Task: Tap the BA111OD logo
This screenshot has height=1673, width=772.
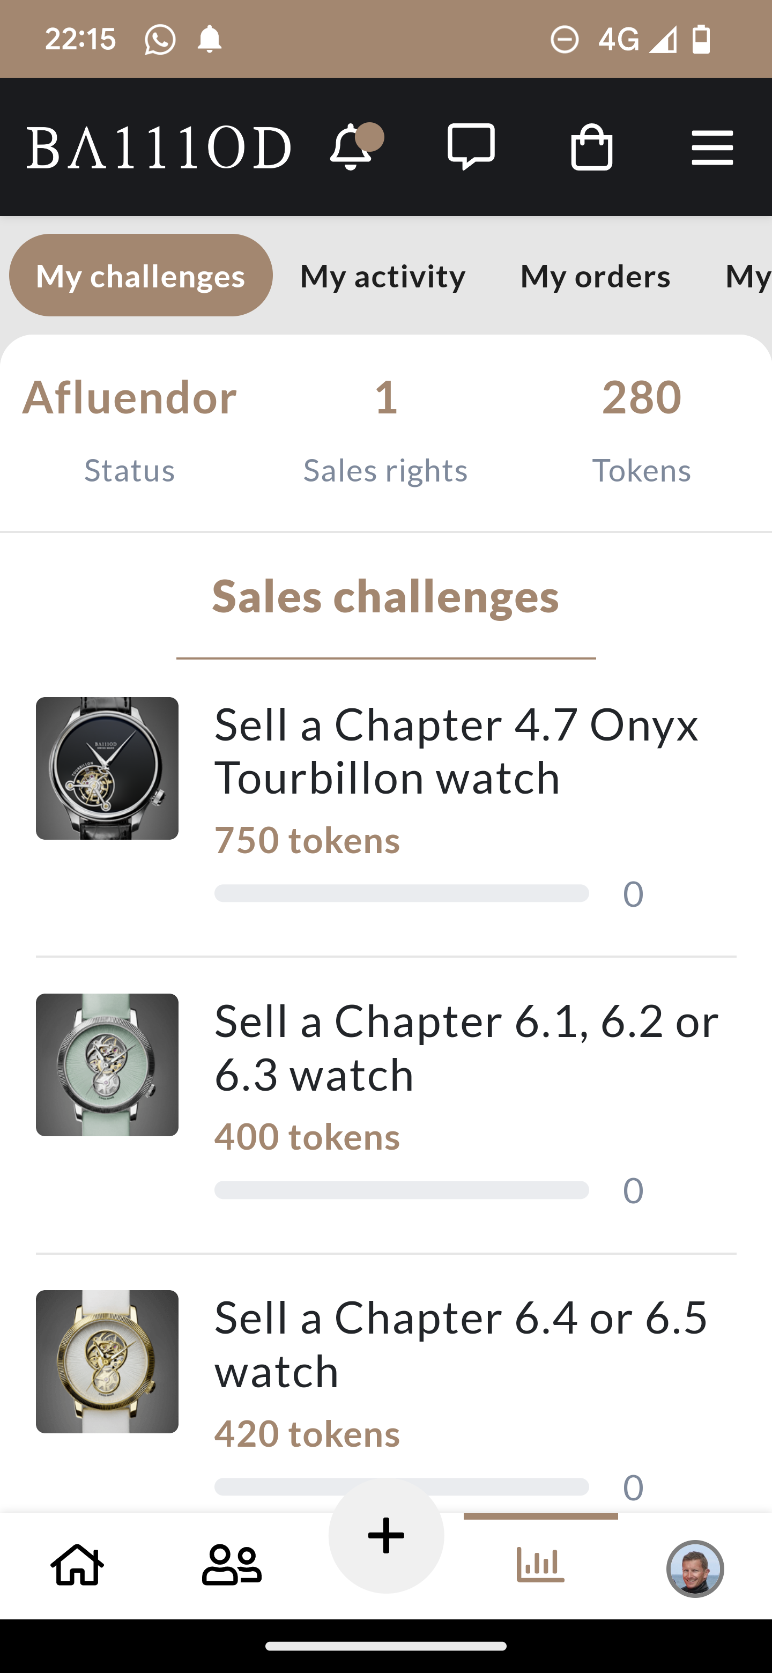Action: [159, 147]
